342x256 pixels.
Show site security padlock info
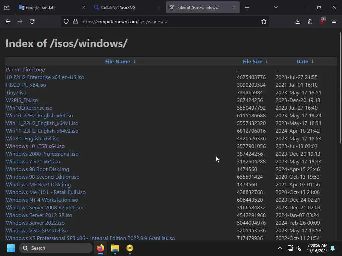click(x=75, y=22)
